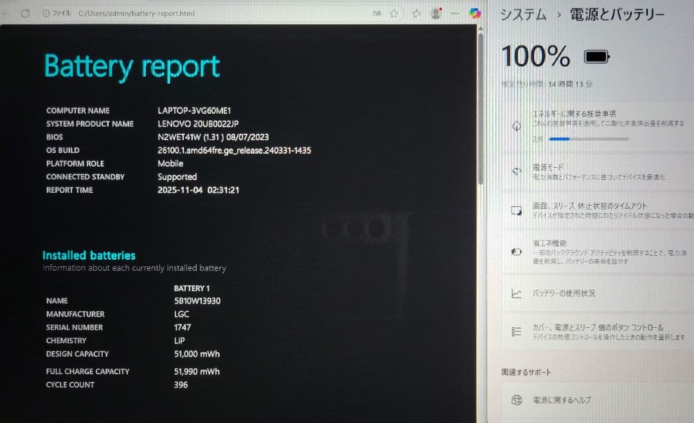Click the lid and power button control icon
The height and width of the screenshot is (423, 694).
pos(517,332)
